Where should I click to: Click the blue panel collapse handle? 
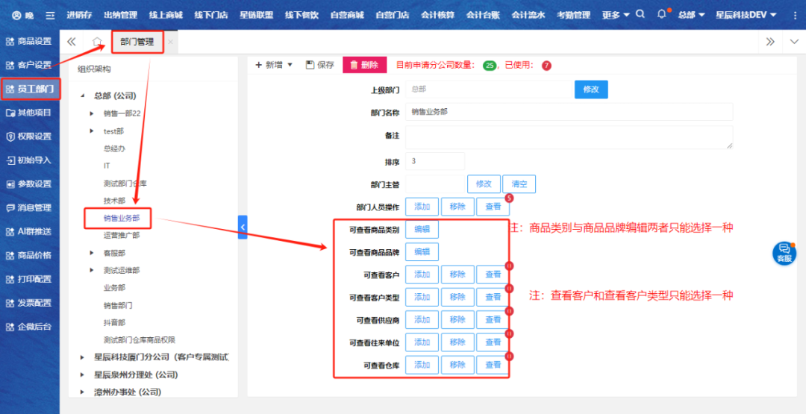tap(243, 227)
